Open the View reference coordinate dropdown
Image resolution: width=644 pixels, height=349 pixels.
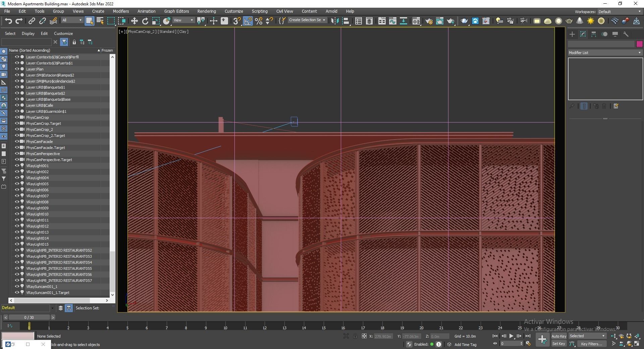click(x=183, y=20)
